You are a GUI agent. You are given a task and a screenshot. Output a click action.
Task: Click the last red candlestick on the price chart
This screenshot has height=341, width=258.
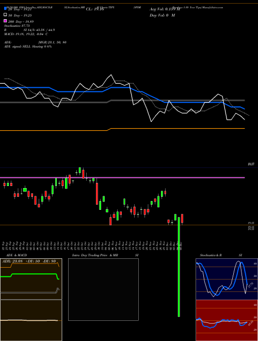click(x=182, y=219)
